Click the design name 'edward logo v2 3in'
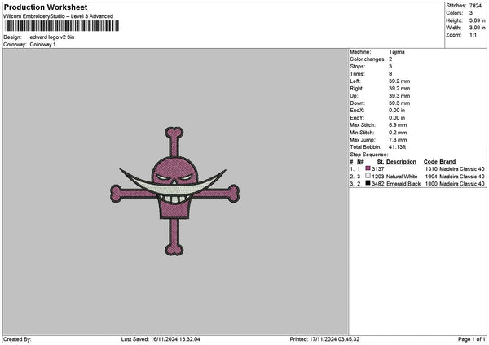Viewport: 489px width, 345px height. point(52,37)
